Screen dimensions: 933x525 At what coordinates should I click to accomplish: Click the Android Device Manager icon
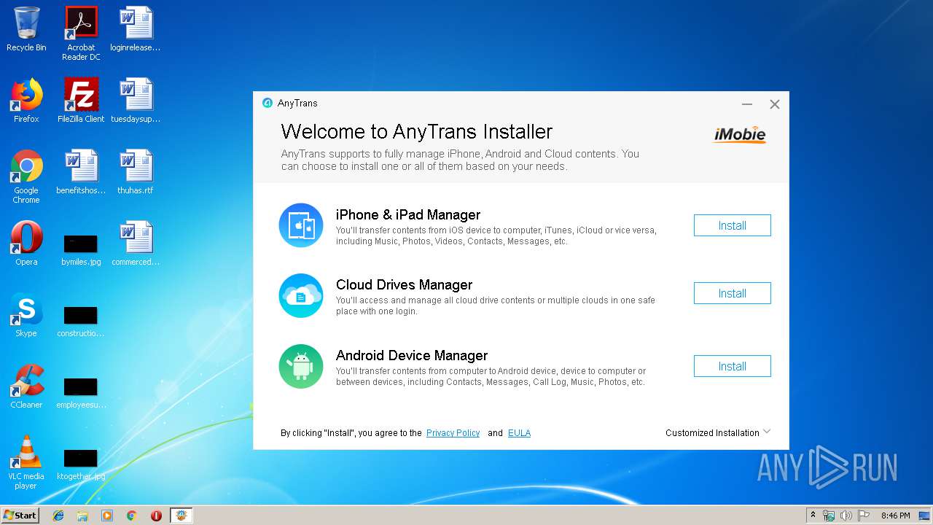tap(300, 366)
